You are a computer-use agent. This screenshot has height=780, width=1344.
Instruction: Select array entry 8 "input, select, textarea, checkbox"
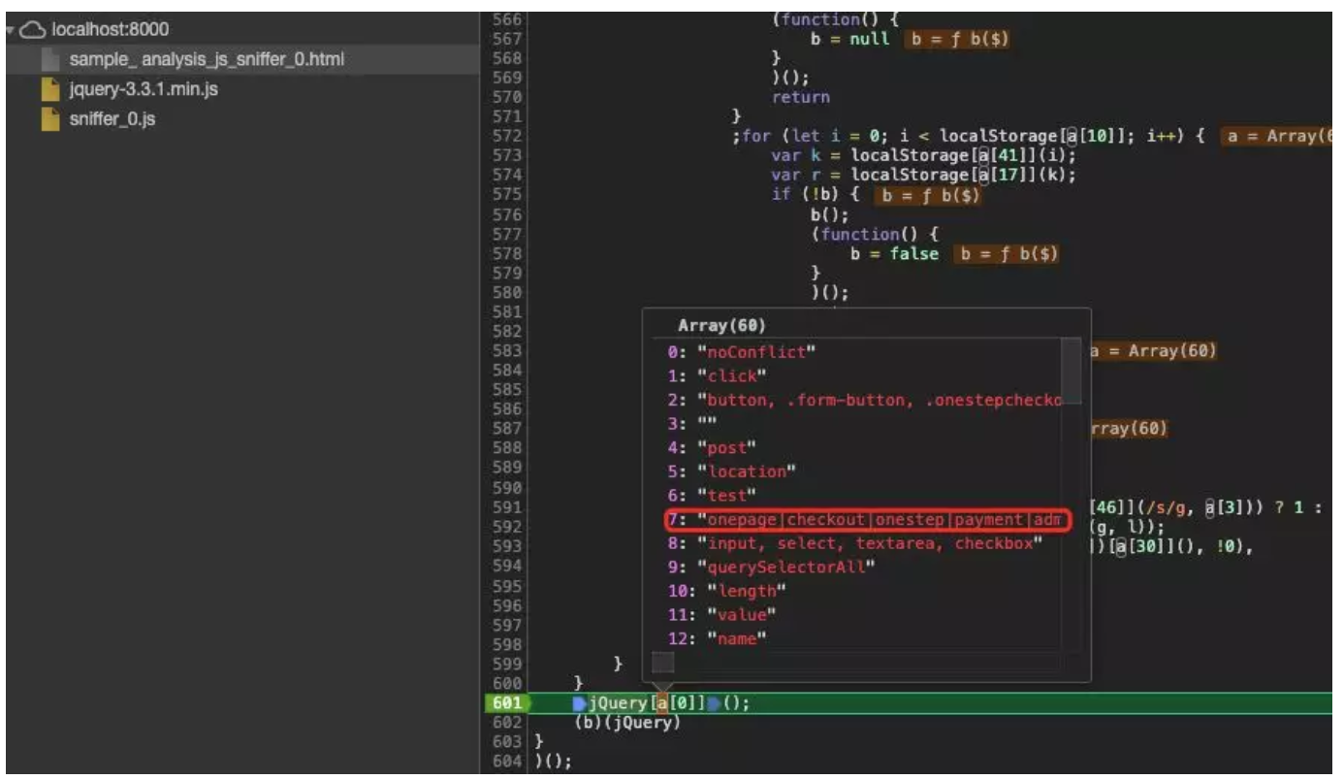855,543
